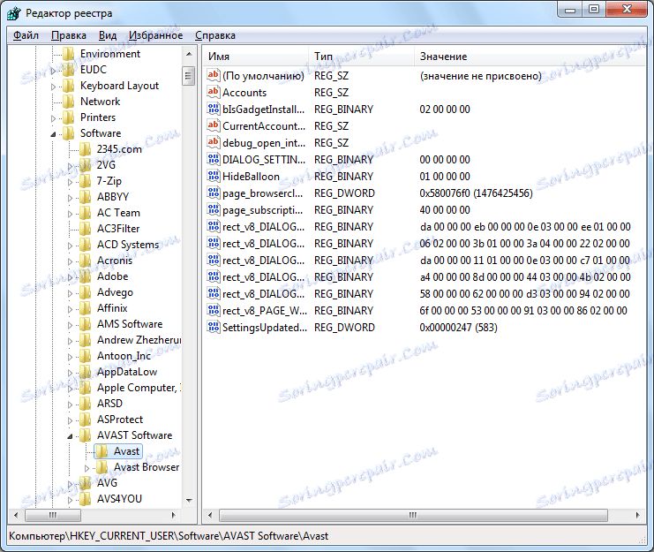
Task: Click the 7-Zip folder icon
Action: [x=85, y=181]
